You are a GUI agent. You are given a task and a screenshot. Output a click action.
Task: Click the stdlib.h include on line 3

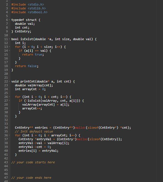29,8
